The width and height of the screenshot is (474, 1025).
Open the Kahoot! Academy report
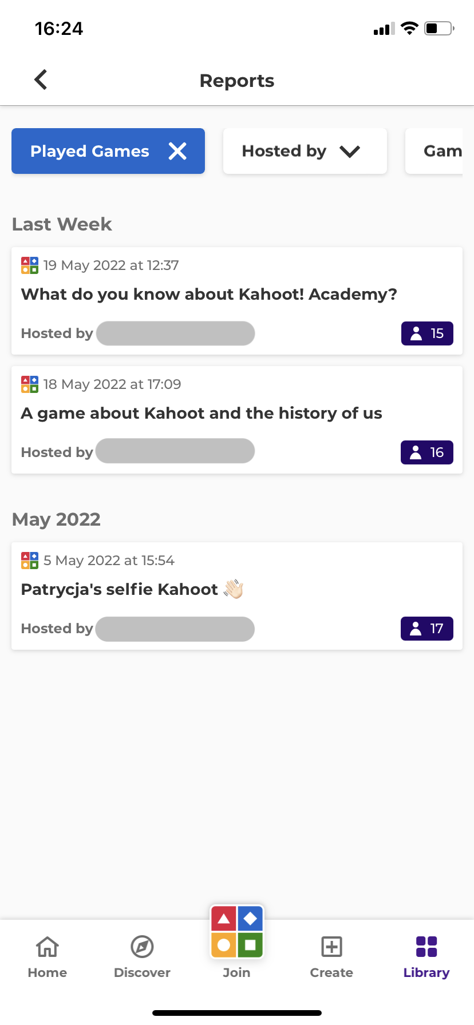click(x=209, y=294)
